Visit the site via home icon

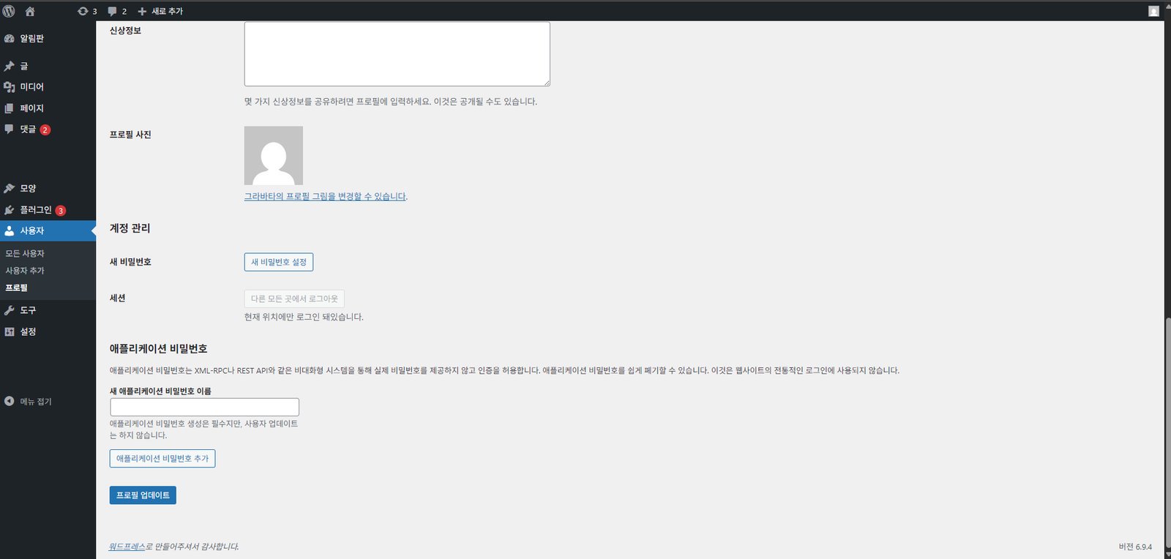click(x=30, y=11)
